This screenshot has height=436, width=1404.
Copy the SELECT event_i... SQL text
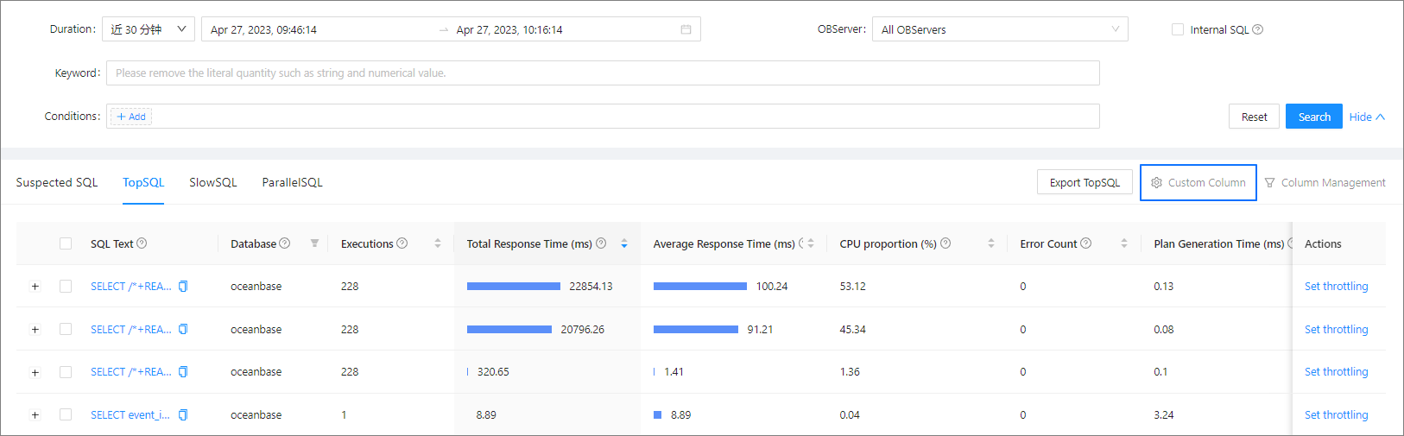[x=183, y=415]
